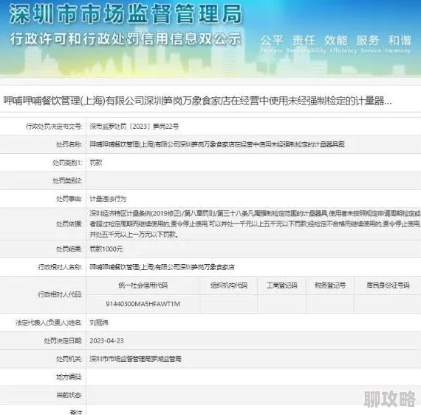Select the 罚款1000元 result value
Image resolution: width=421 pixels, height=415 pixels.
[x=106, y=249]
